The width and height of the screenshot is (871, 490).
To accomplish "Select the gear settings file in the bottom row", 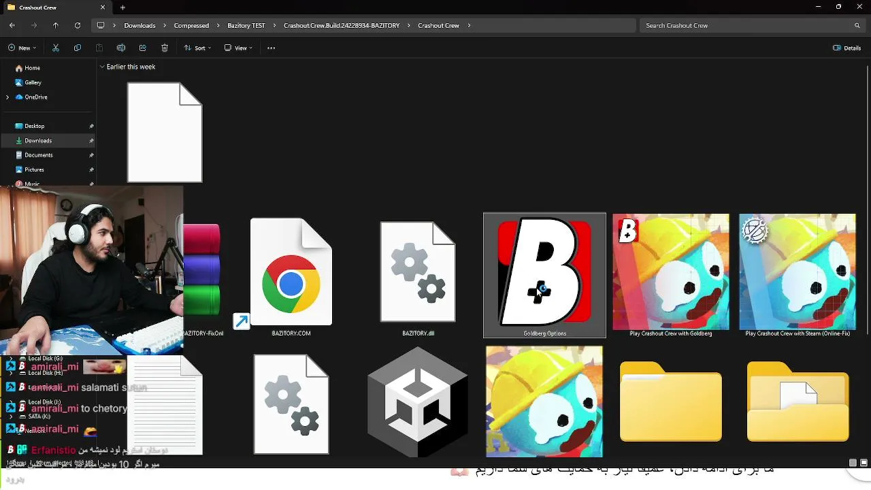I will (291, 404).
